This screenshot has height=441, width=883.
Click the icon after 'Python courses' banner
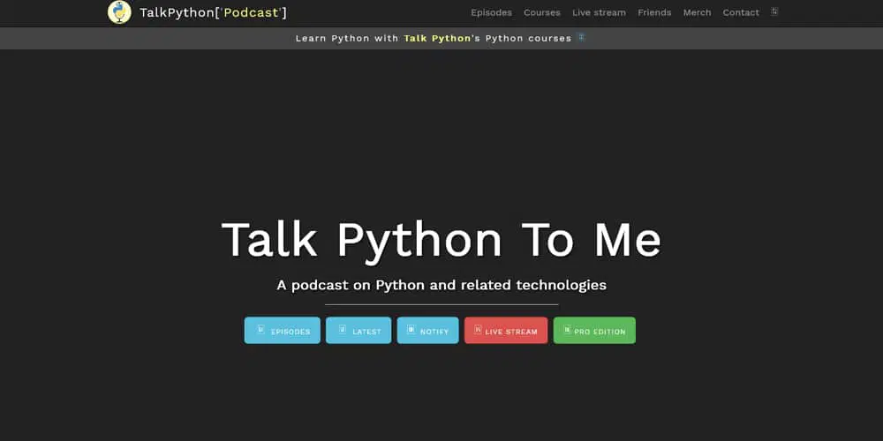(582, 38)
